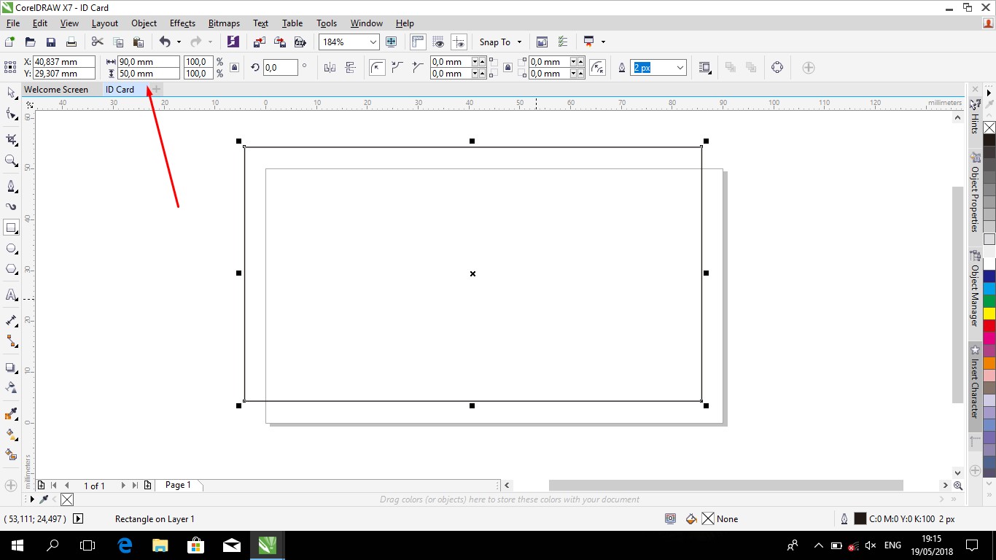Open the 184% zoom level dropdown
The width and height of the screenshot is (996, 560).
click(x=373, y=42)
